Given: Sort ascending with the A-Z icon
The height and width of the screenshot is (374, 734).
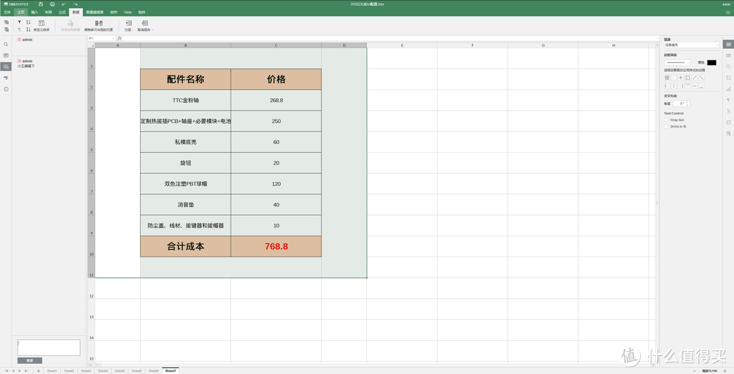Looking at the screenshot, I should (29, 22).
